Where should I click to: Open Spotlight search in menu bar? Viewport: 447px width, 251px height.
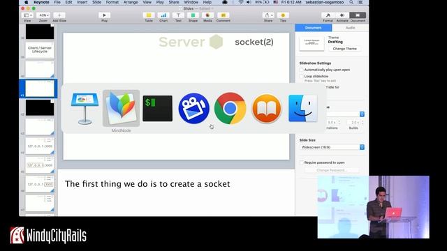pyautogui.click(x=351, y=2)
